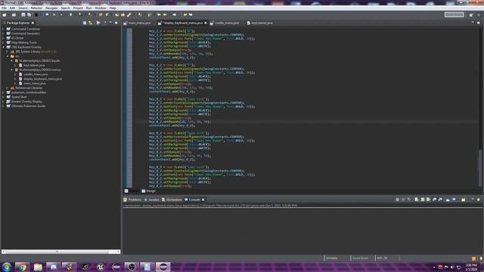This screenshot has width=484, height=272.
Task: Open the Package Explorer view menu dropdown
Action: (105, 23)
